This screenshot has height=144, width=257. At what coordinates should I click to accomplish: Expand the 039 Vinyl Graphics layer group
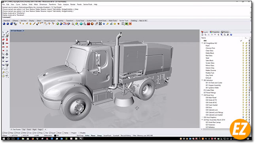point(202,117)
